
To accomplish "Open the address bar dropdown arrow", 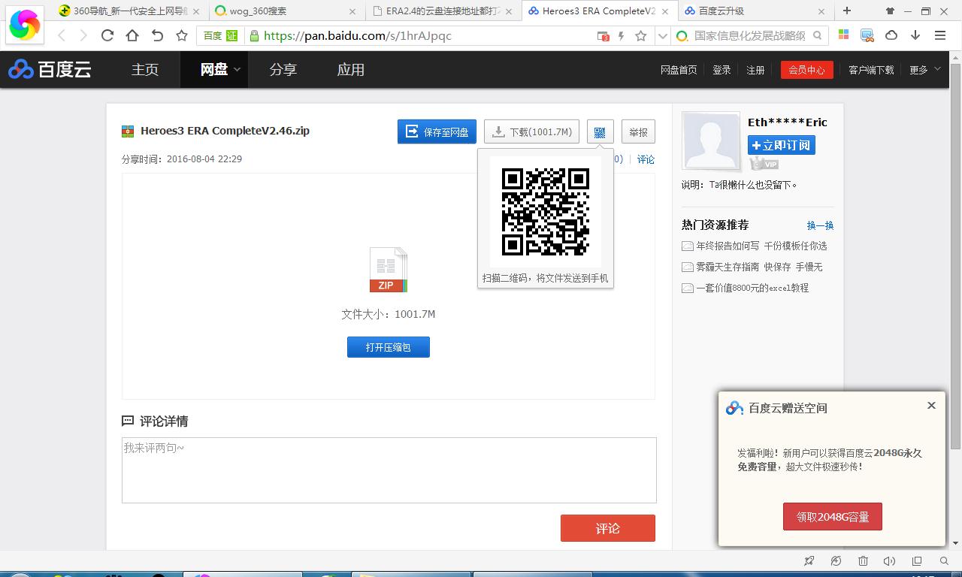I will (662, 35).
